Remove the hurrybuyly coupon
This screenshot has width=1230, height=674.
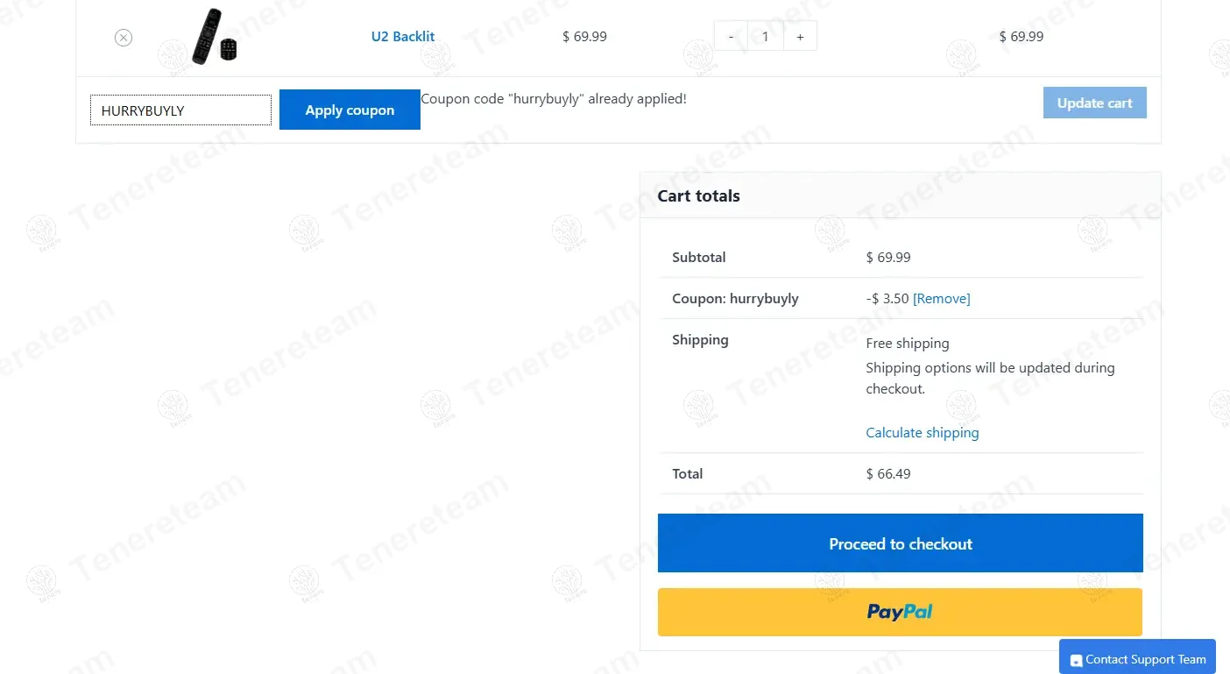pyautogui.click(x=942, y=299)
